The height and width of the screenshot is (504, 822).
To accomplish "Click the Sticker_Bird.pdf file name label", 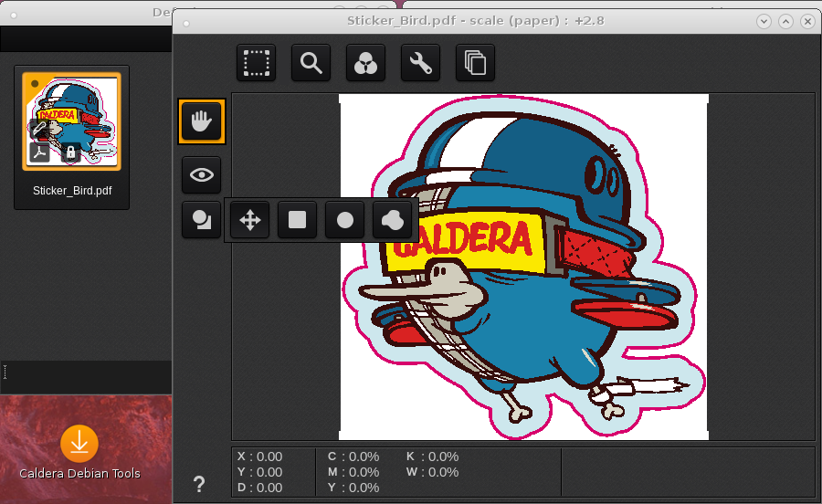I will click(x=72, y=191).
